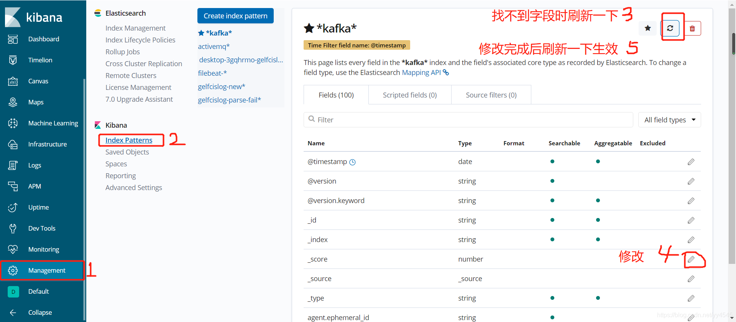Switch to Fields (100) tab
This screenshot has height=322, width=736.
(336, 95)
